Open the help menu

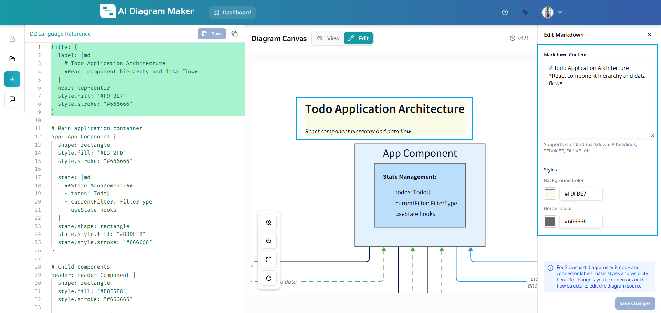point(505,12)
